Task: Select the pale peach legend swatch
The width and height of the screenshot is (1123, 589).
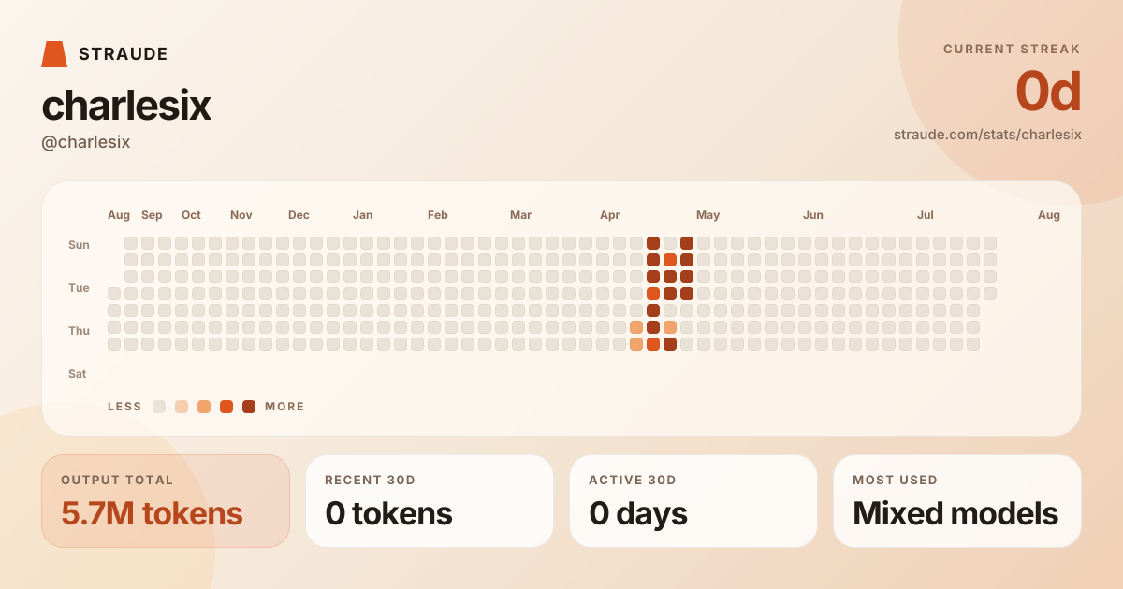Action: point(182,407)
